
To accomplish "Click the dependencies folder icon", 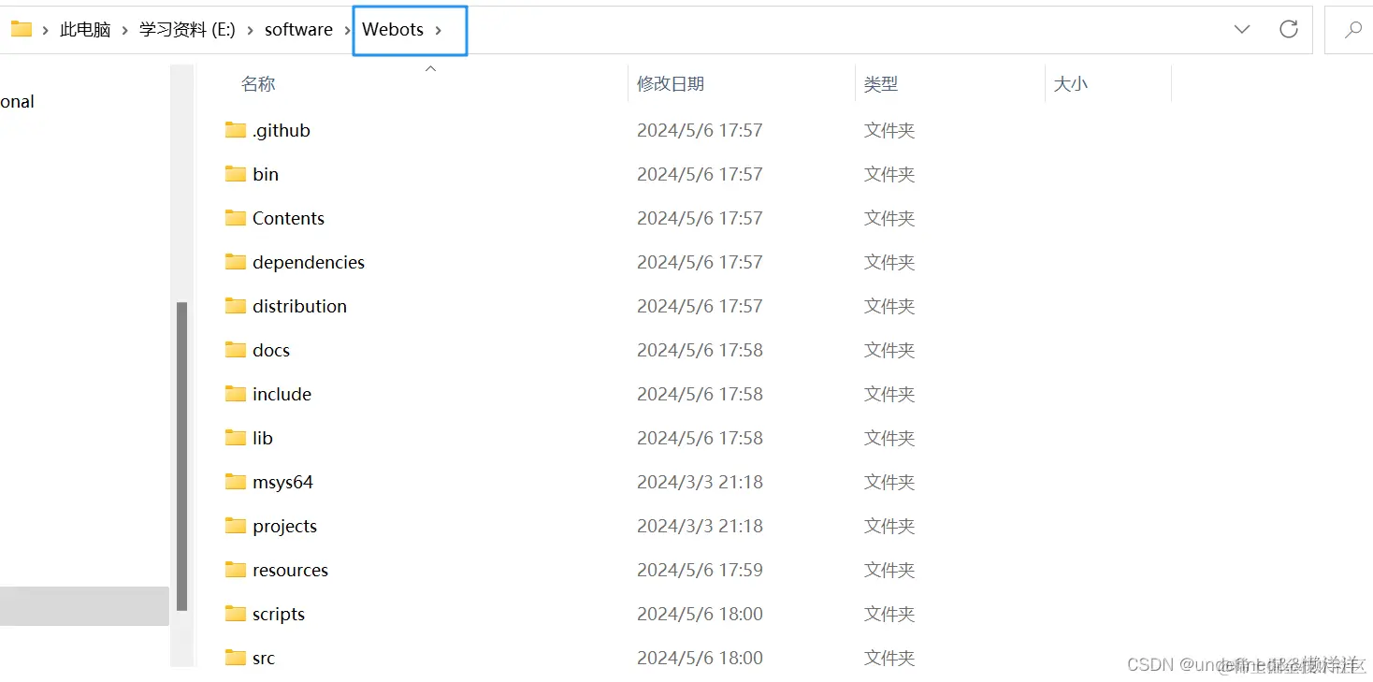I will 236,262.
